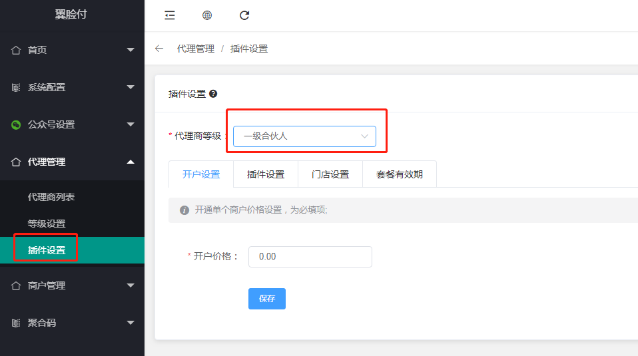This screenshot has width=638, height=356.
Task: Expand the 商户管理 menu arrow
Action: 131,285
